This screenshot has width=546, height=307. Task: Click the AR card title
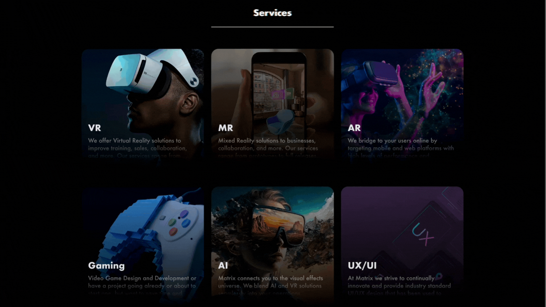point(354,128)
